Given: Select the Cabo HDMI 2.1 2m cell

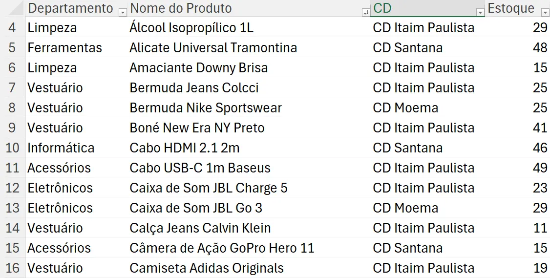Looking at the screenshot, I should tap(249, 148).
